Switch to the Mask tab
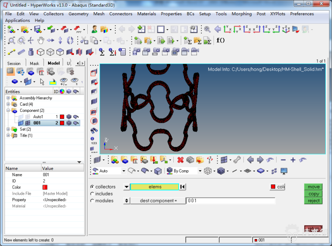Screen dimensions: 332x246 point(34,63)
